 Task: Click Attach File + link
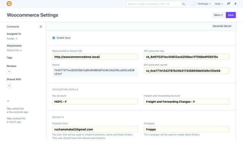14,50
